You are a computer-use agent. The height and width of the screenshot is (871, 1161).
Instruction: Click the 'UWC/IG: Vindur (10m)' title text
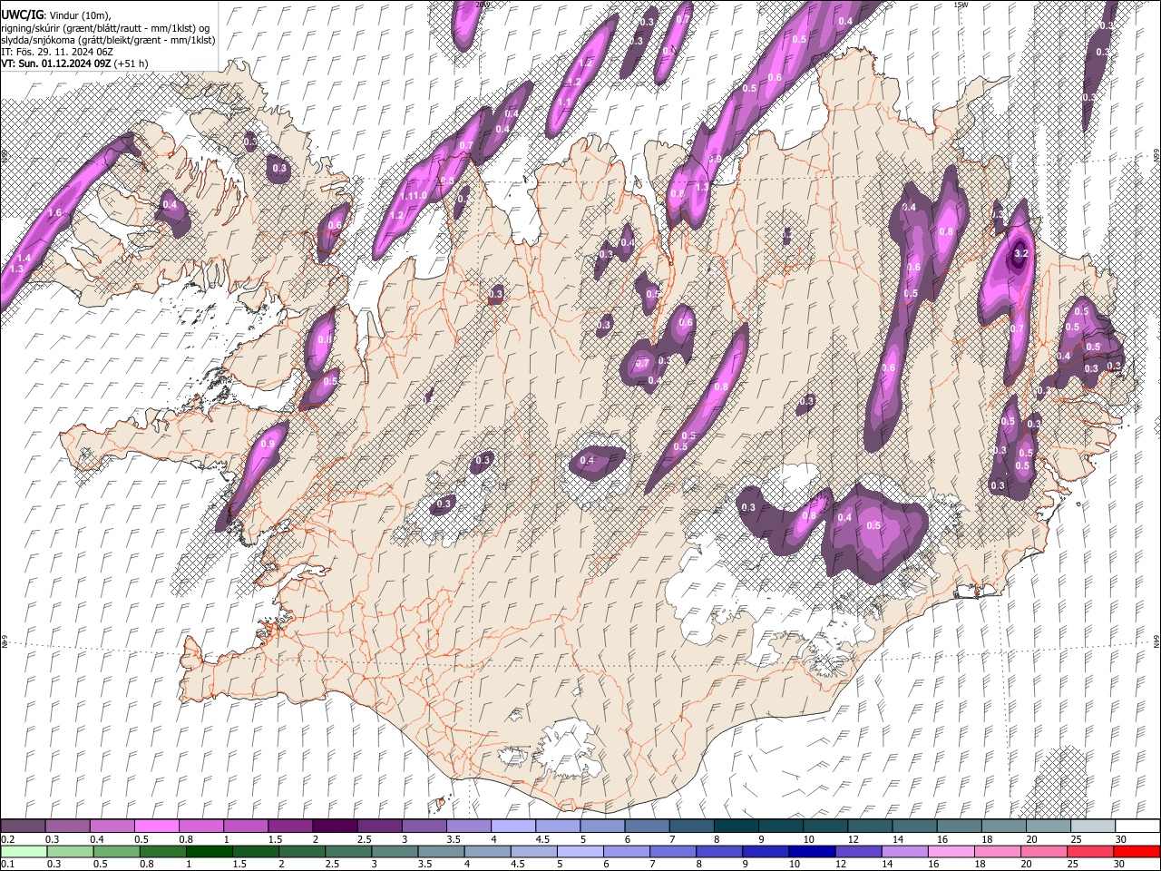(55, 15)
